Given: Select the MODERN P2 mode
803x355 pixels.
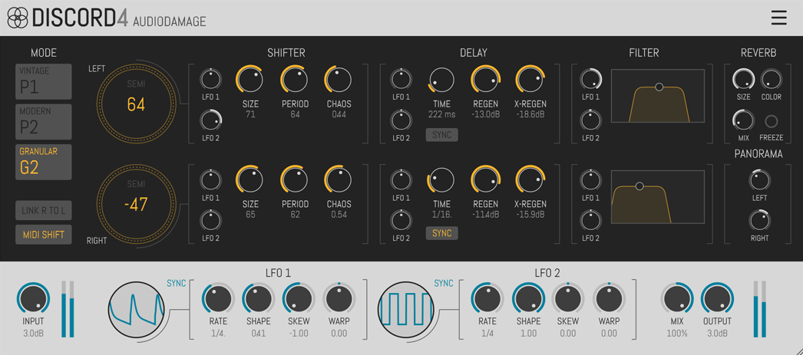Looking at the screenshot, I should [44, 121].
